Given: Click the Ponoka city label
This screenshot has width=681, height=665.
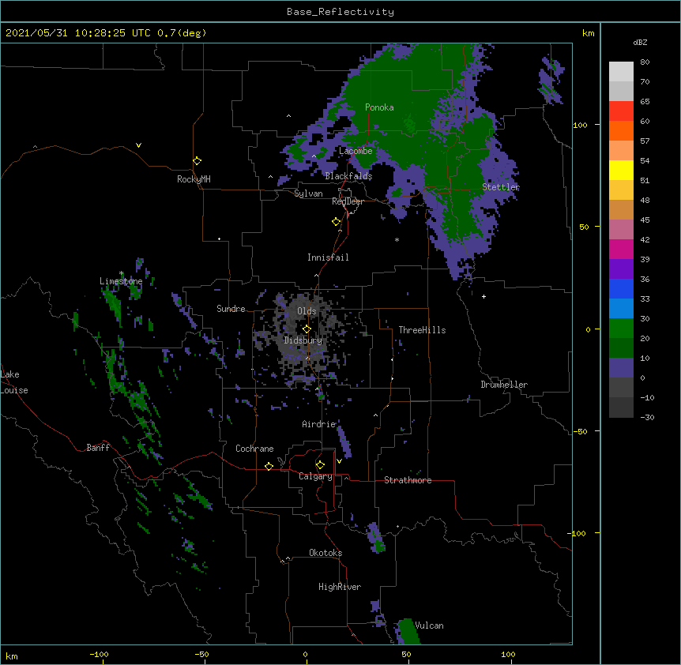Looking at the screenshot, I should [x=379, y=107].
